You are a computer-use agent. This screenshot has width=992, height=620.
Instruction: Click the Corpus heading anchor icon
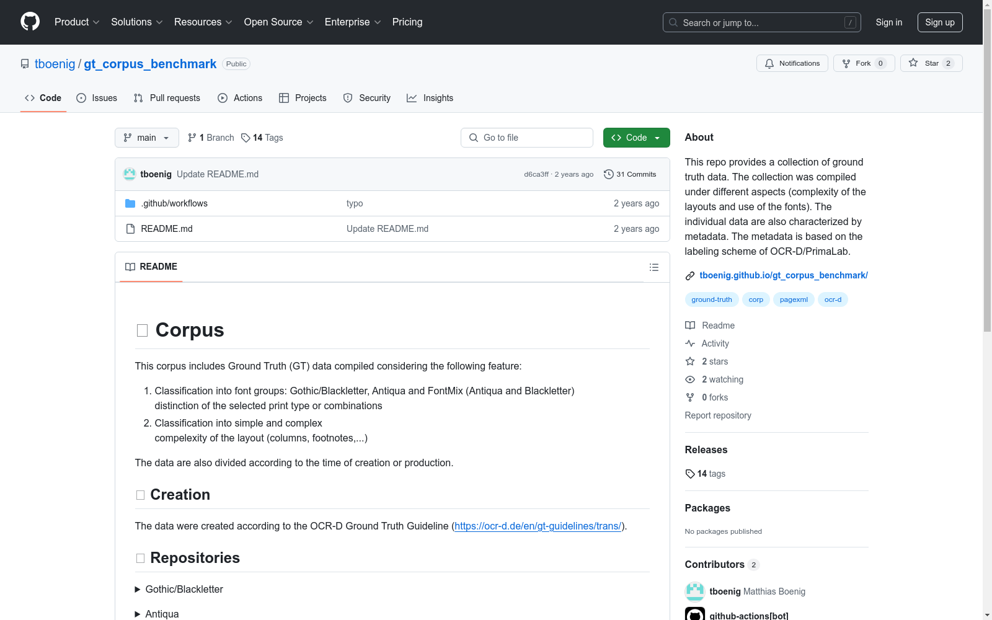tap(142, 330)
